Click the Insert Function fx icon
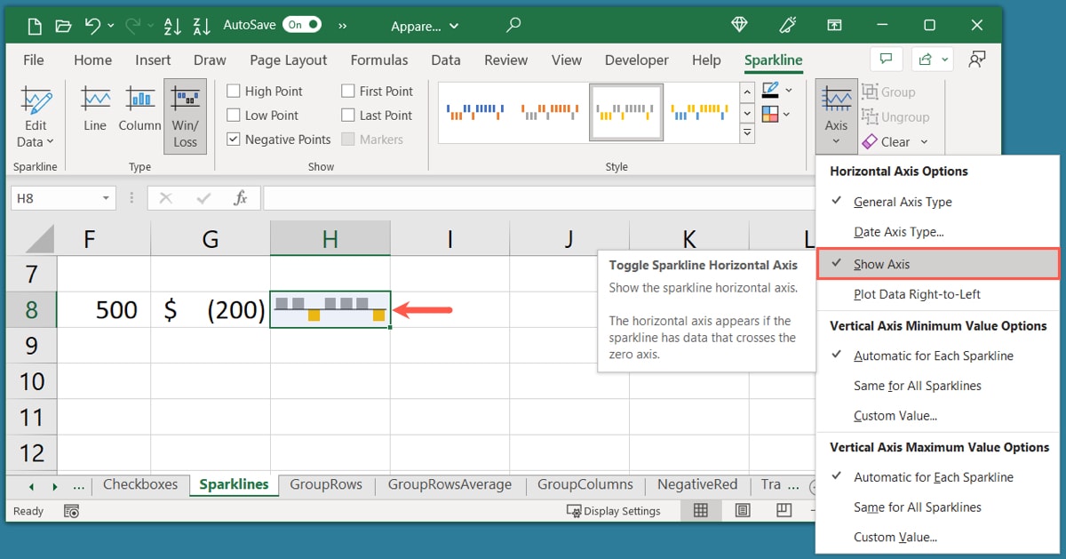 click(241, 197)
